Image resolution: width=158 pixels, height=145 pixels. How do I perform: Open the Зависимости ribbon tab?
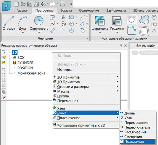tap(116, 11)
